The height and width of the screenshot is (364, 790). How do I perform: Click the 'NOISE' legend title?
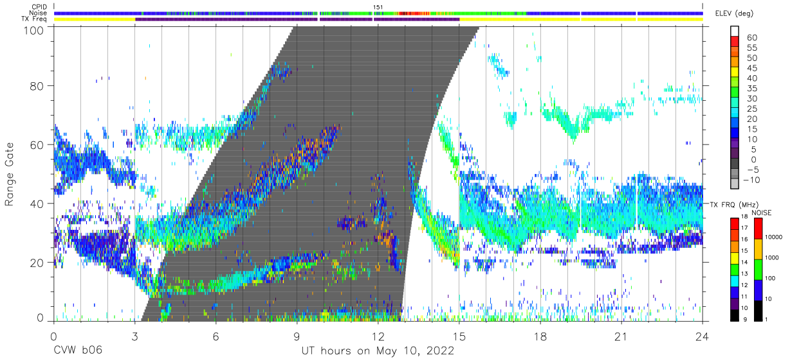pyautogui.click(x=762, y=212)
